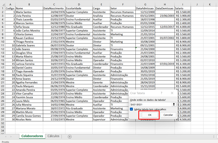The height and width of the screenshot is (143, 218).
Task: Select the cell 'Maria Santos'
Action: 29,12
